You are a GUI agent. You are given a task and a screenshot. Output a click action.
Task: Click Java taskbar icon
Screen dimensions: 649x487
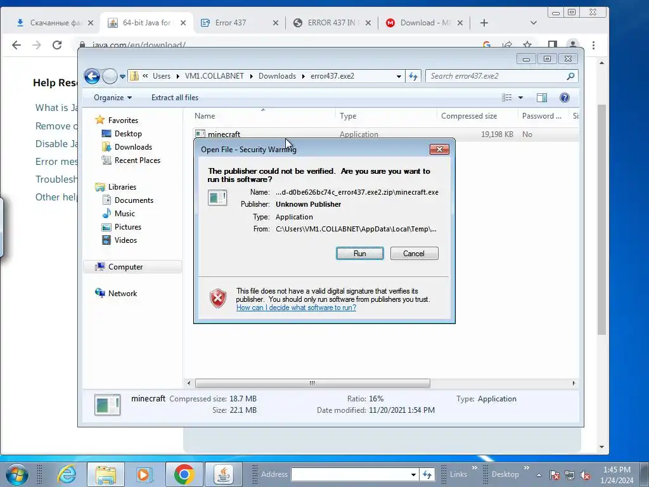tap(224, 474)
